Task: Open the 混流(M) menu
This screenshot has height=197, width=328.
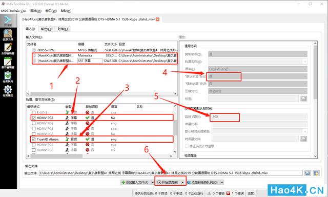Action: point(35,11)
